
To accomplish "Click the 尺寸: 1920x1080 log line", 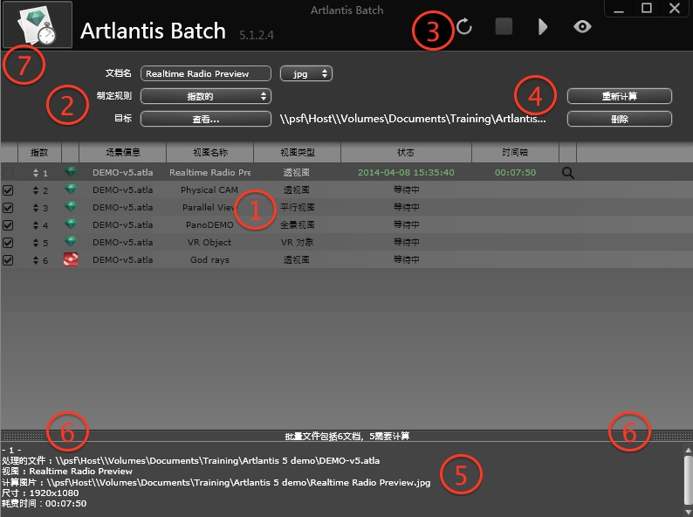I will point(40,493).
